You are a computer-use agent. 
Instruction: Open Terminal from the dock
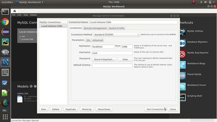5,12
